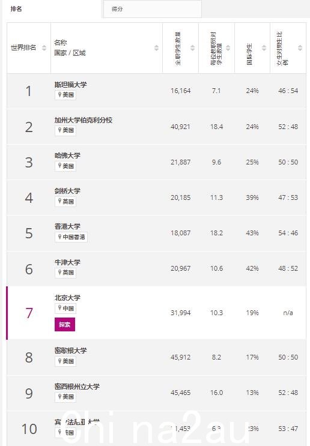Open the 剑桥大学 link
Image resolution: width=310 pixels, height=446 pixels.
(67, 191)
